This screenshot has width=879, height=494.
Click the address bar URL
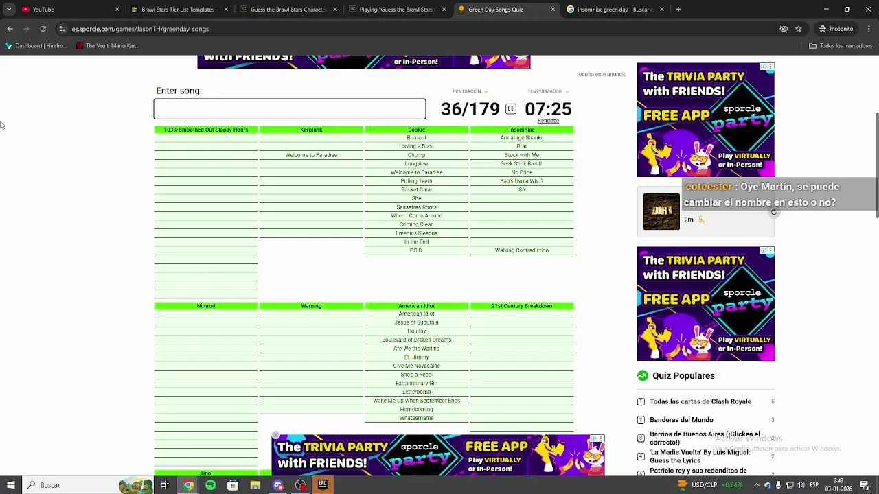coord(140,29)
